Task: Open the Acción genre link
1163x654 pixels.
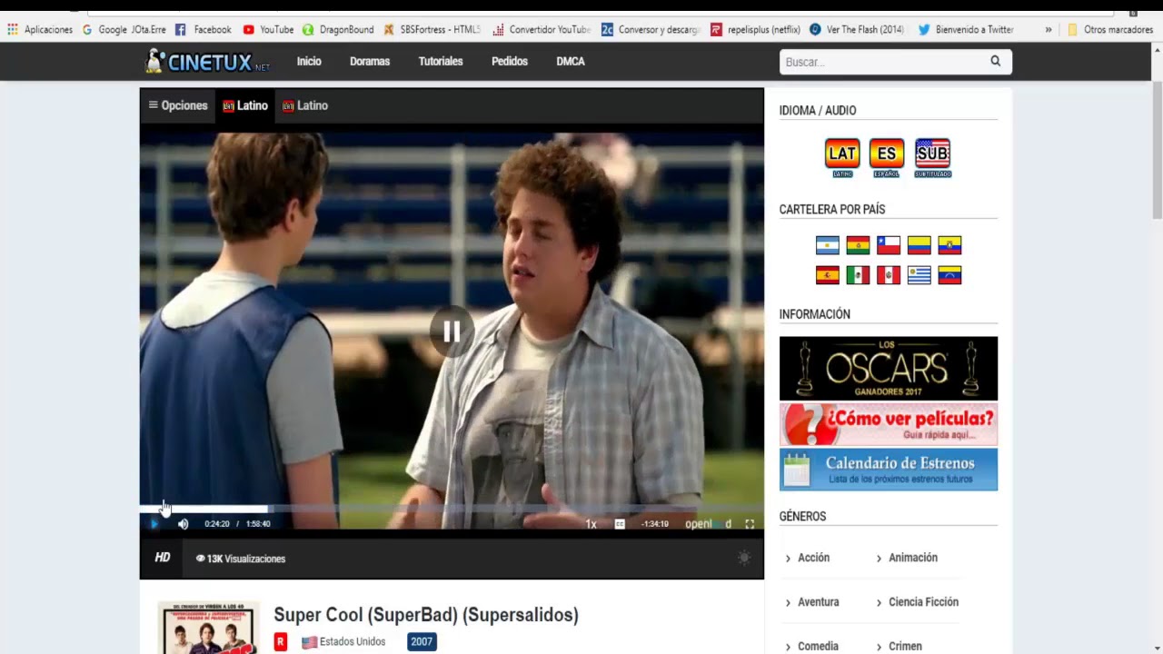Action: (813, 558)
